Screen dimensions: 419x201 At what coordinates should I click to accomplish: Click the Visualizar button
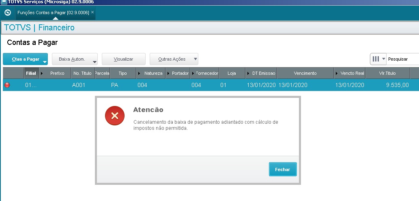click(x=123, y=59)
